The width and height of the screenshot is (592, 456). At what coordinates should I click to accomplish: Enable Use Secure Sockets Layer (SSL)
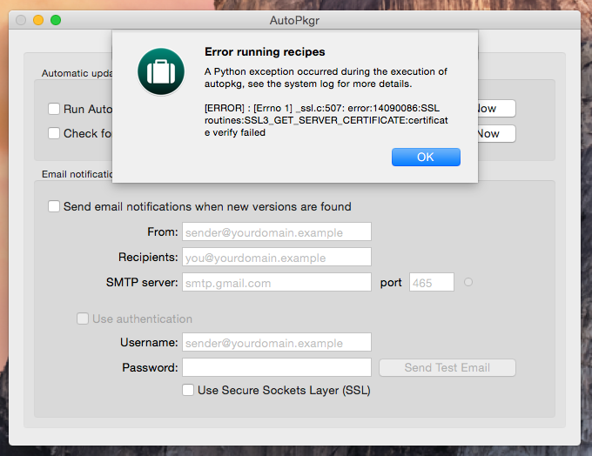(x=188, y=390)
